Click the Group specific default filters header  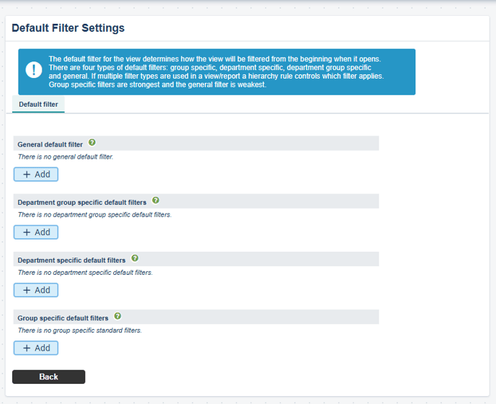click(63, 317)
